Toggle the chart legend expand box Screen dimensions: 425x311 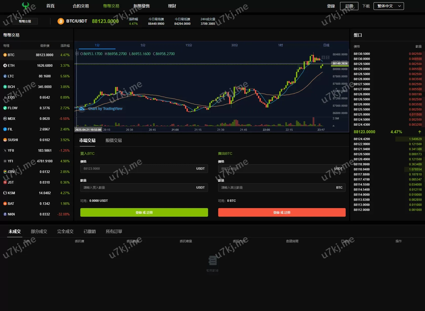pos(77,54)
